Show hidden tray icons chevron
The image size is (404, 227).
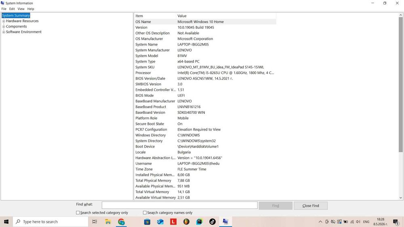[x=320, y=222]
